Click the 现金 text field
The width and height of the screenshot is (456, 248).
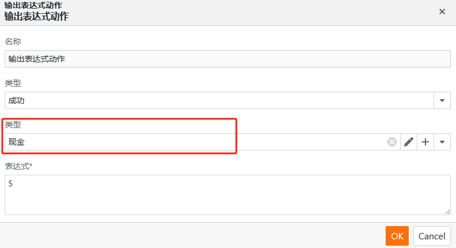[195, 142]
